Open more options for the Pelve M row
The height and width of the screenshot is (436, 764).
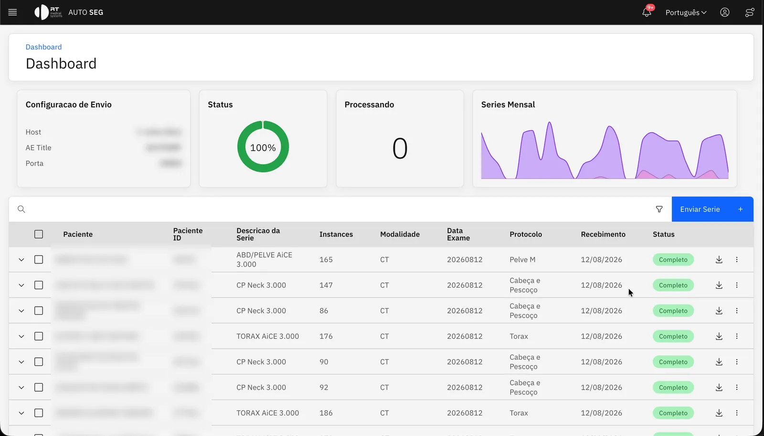pos(737,260)
